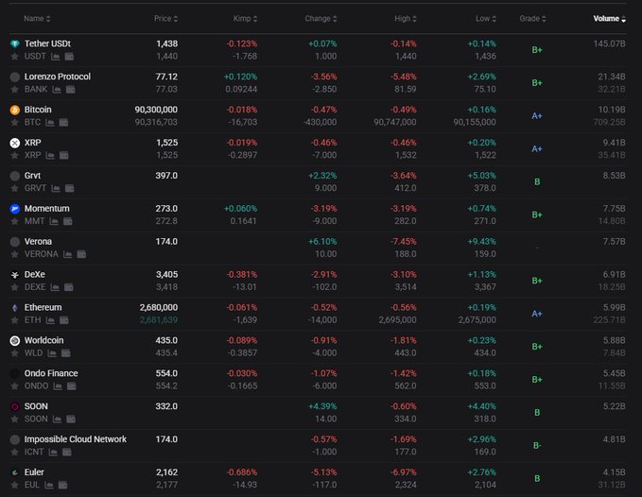Open the chart icon next to WLD
Image resolution: width=642 pixels, height=497 pixels.
click(52, 353)
